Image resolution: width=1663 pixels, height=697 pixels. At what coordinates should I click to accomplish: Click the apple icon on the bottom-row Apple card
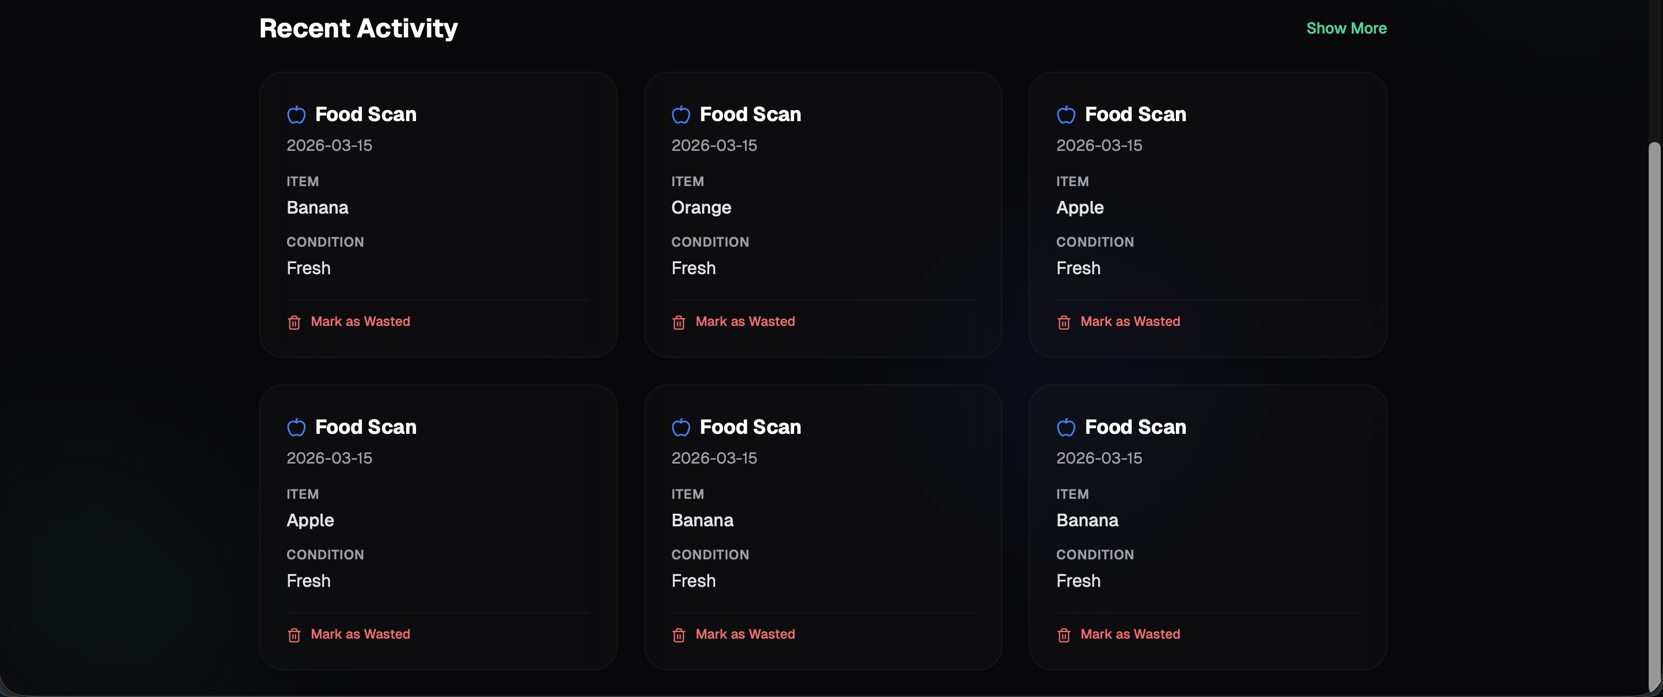[296, 427]
